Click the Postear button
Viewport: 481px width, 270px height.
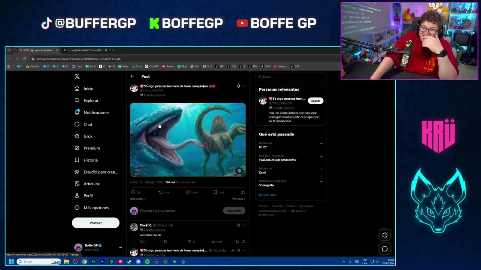point(95,223)
